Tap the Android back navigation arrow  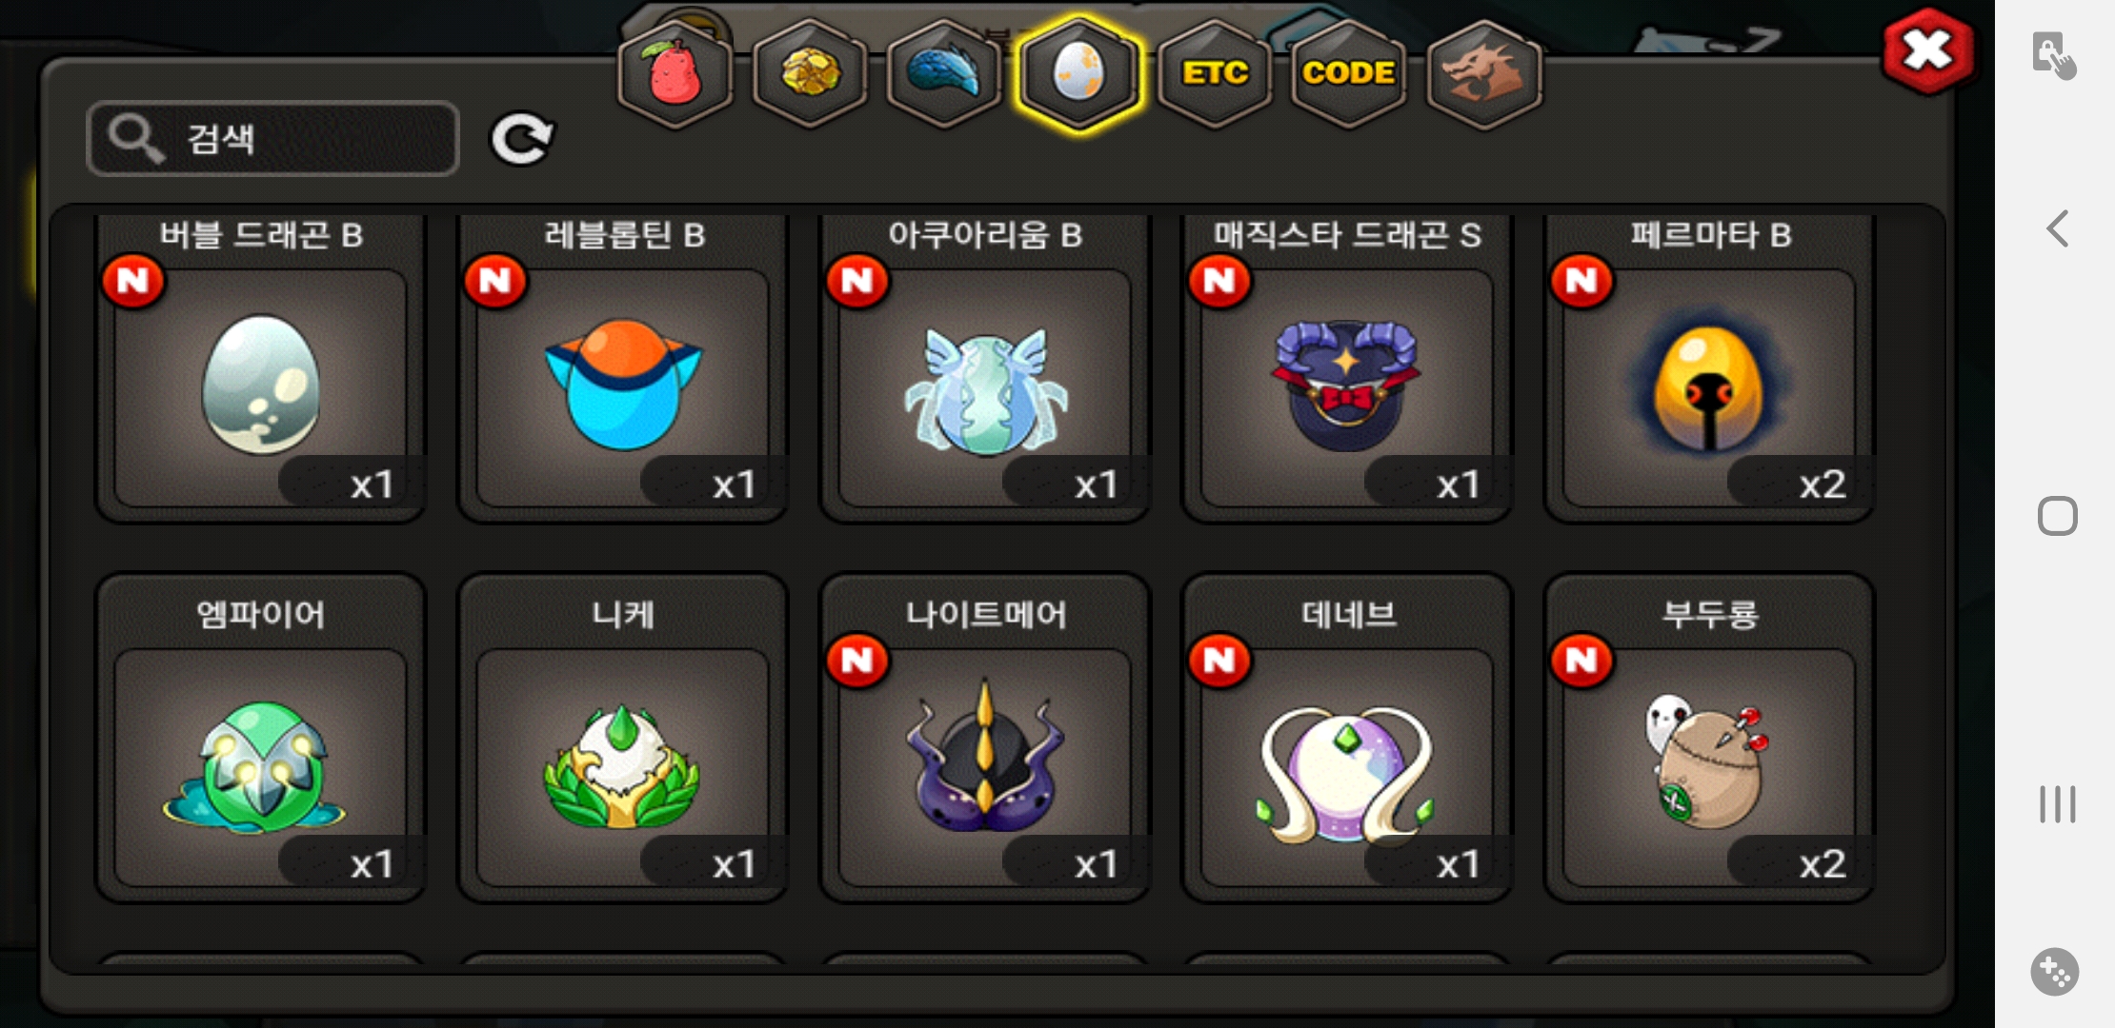tap(2058, 228)
